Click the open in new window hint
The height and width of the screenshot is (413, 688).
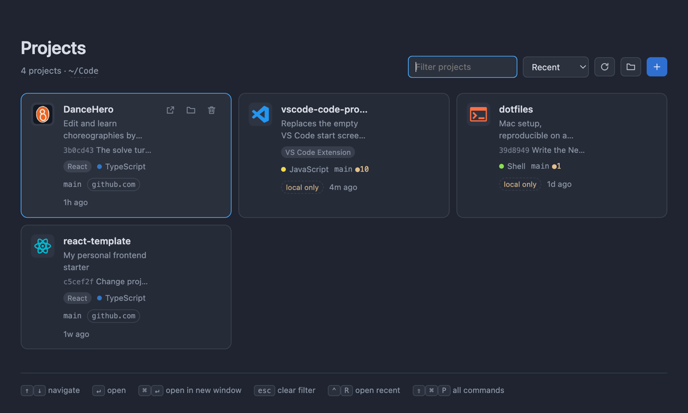tap(190, 390)
